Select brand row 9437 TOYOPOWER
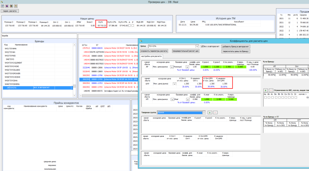This screenshot has height=171, width=309. coord(38,74)
